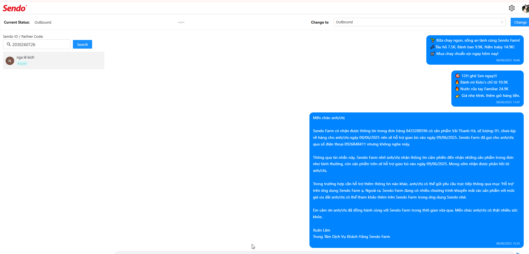529x254 pixels.
Task: Click the Buyer label under nga lê bích
Action: coord(22,64)
